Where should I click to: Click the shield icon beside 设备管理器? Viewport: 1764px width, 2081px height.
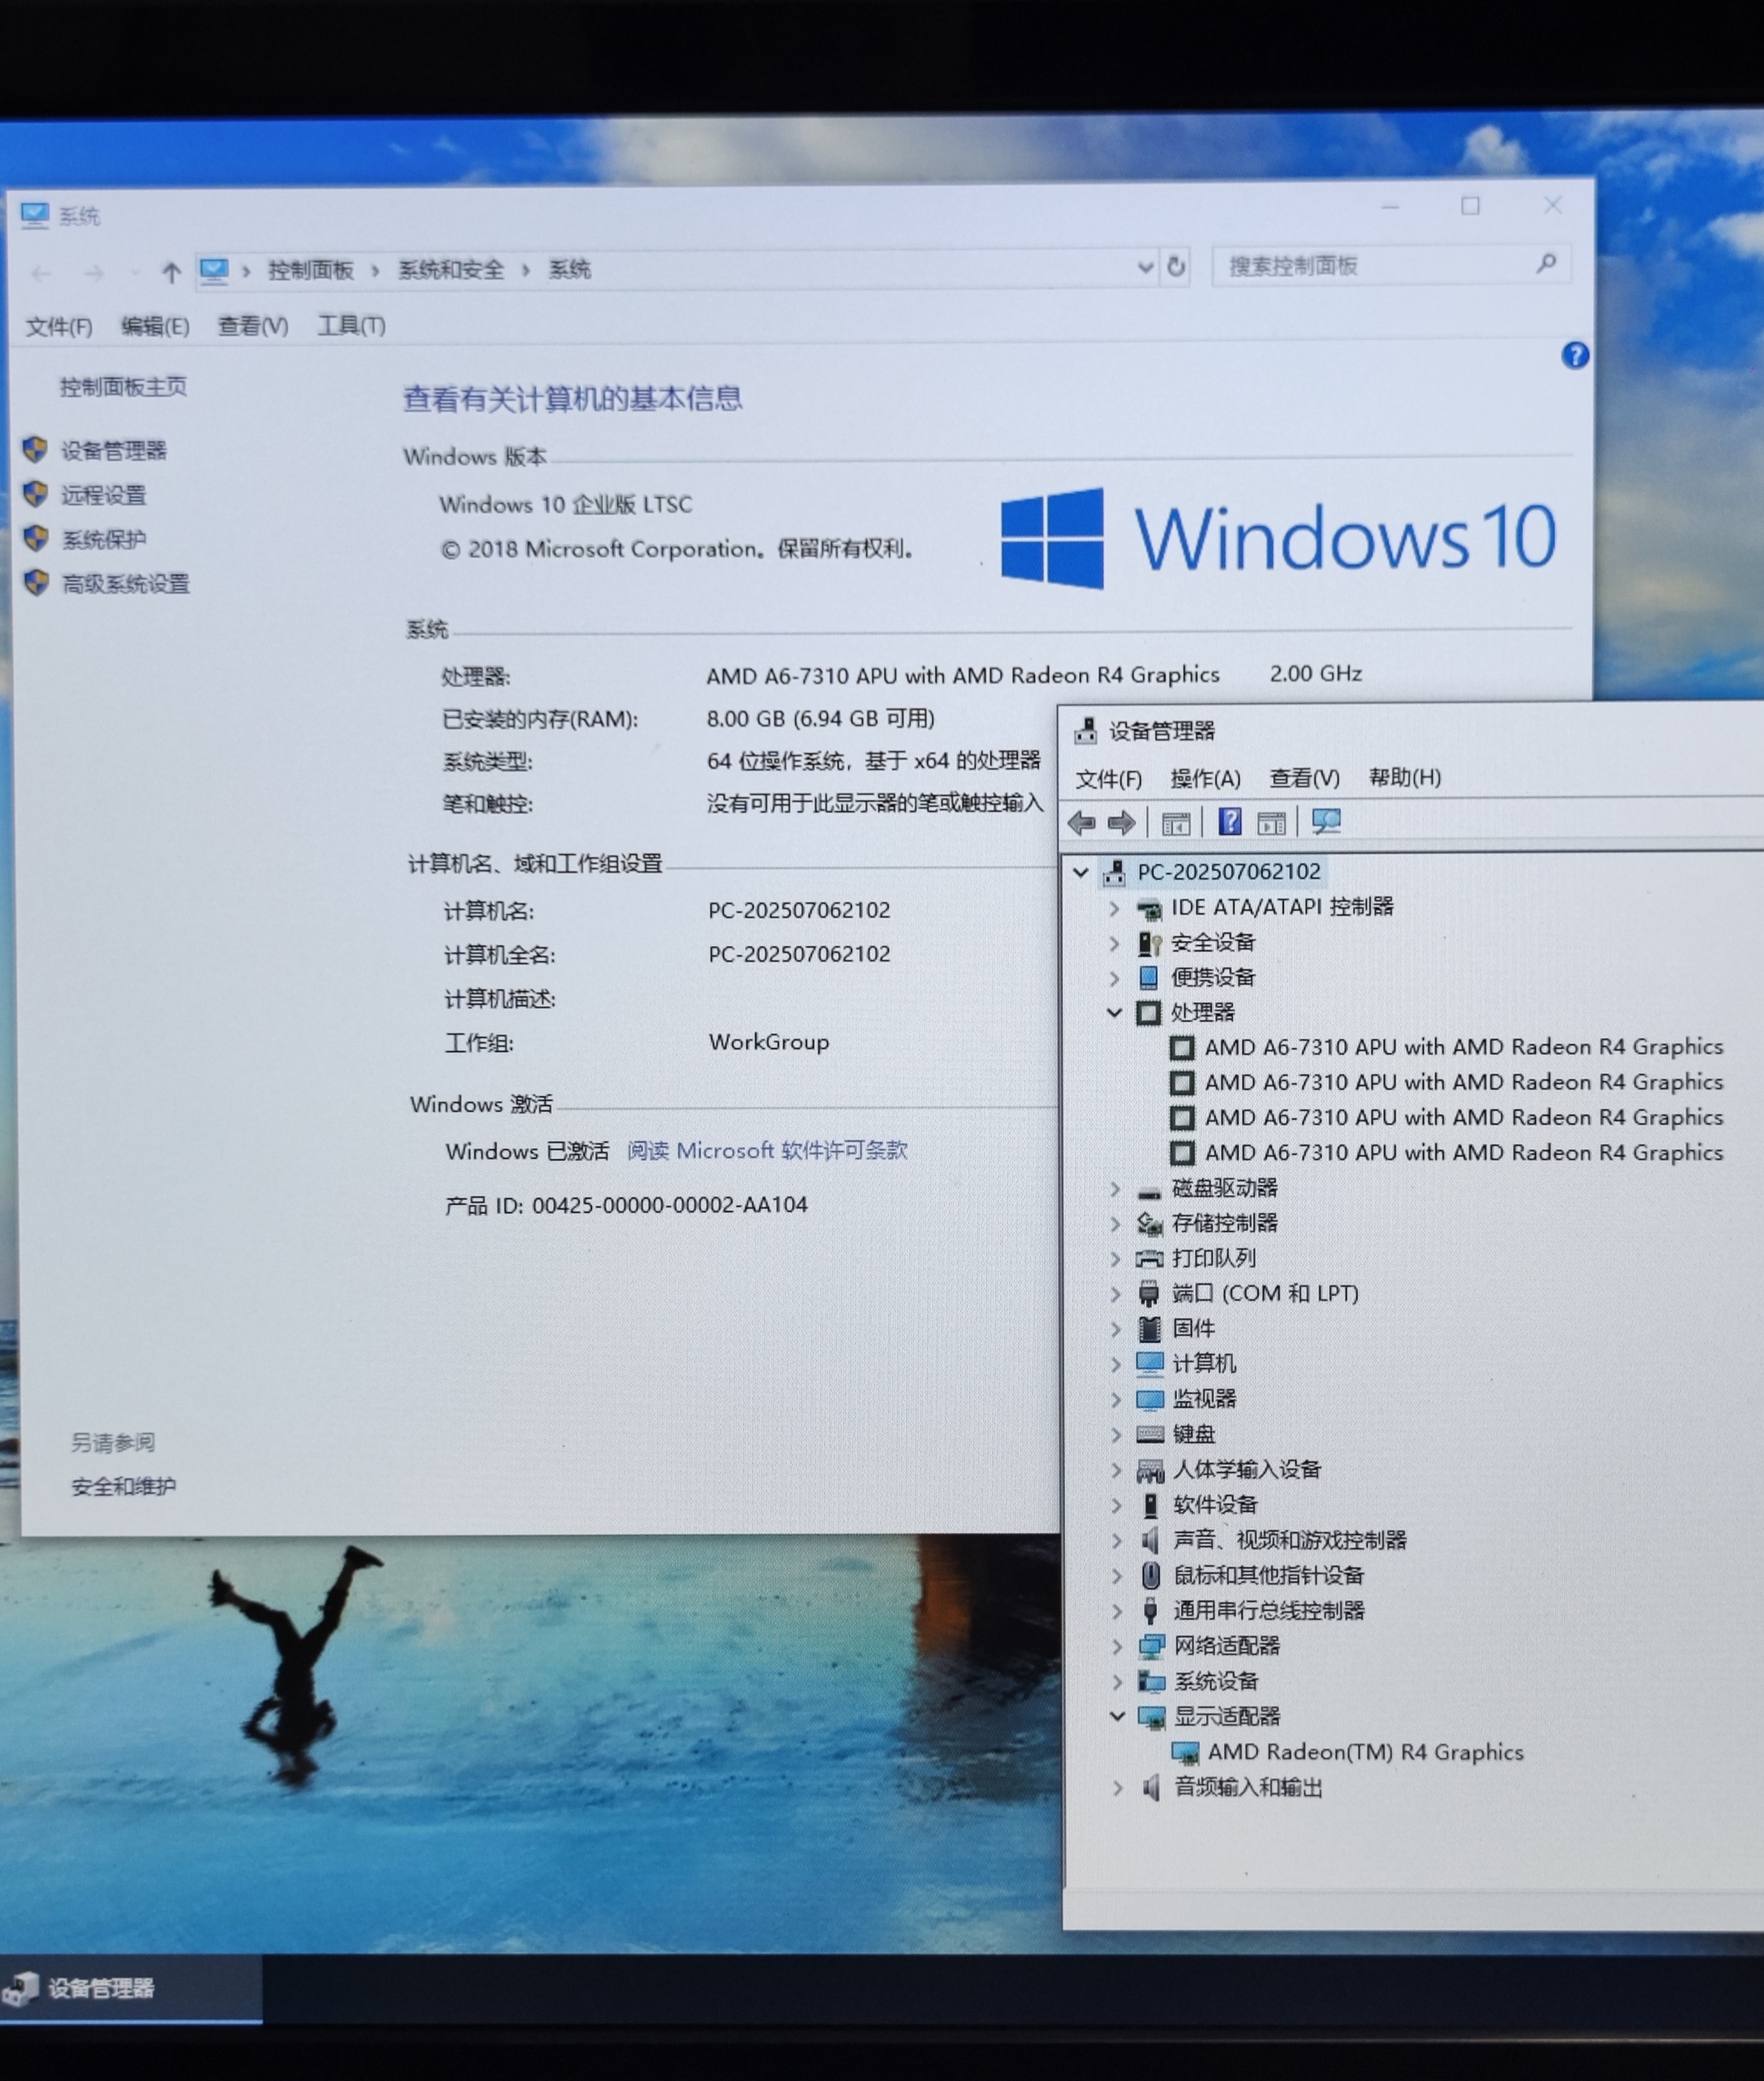35,449
